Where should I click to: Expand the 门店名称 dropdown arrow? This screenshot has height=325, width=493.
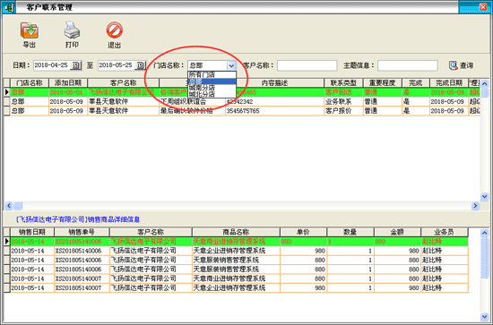point(231,65)
